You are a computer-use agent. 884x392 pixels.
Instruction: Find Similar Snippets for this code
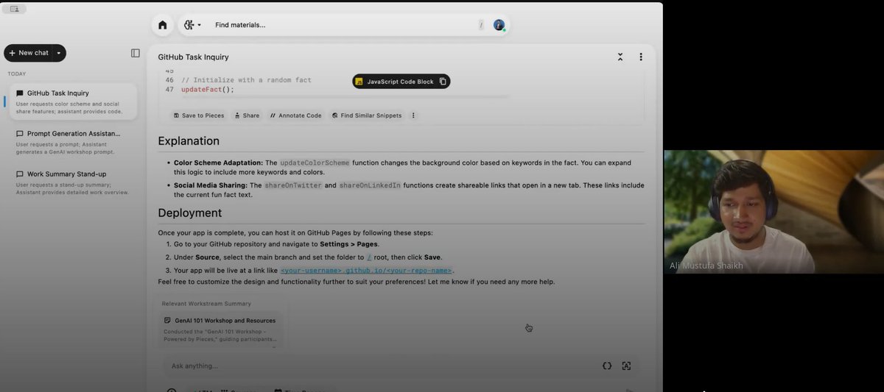[367, 115]
